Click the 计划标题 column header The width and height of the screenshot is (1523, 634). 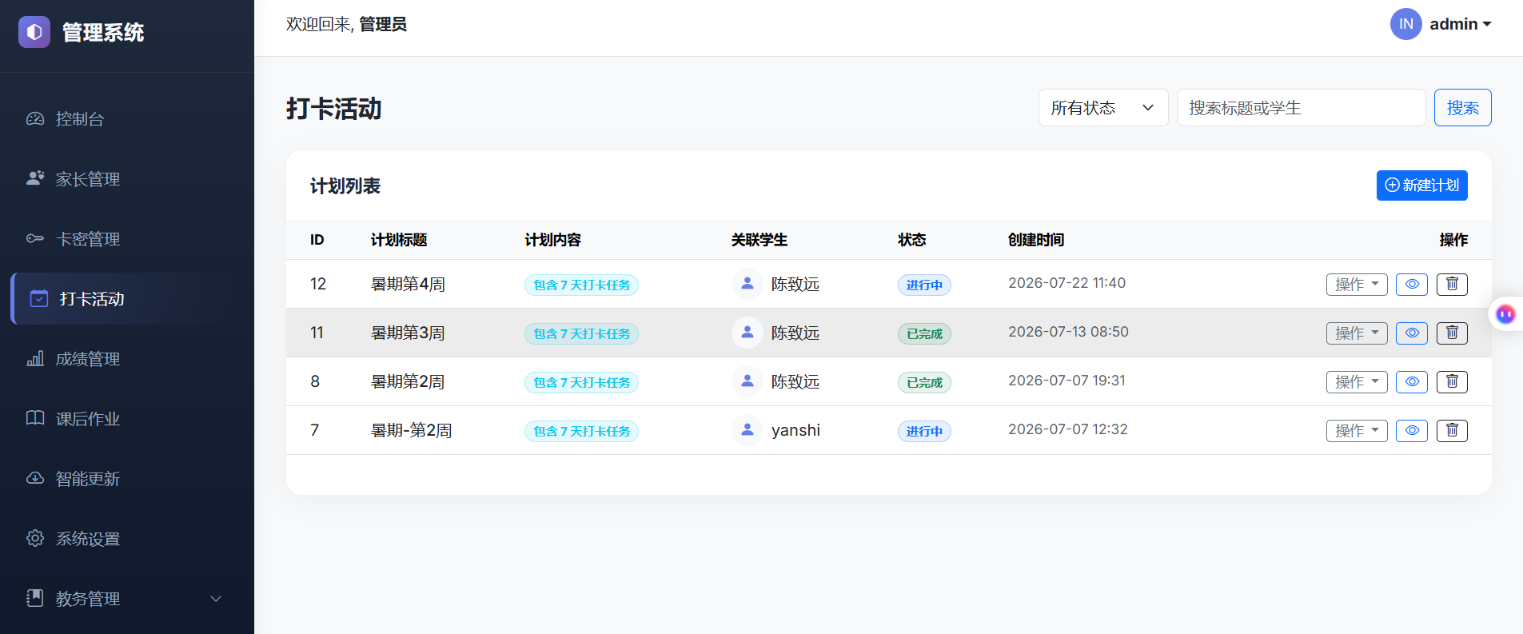tap(399, 240)
